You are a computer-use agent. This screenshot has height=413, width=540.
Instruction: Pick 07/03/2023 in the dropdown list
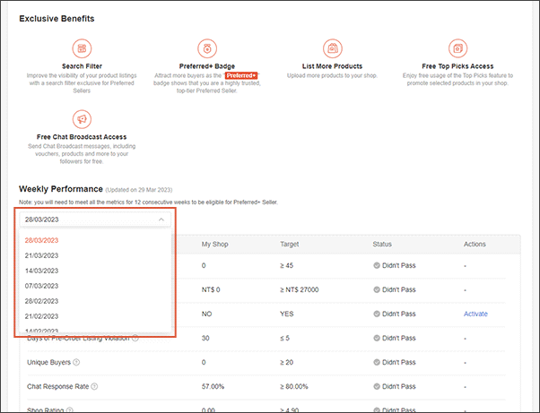point(42,286)
